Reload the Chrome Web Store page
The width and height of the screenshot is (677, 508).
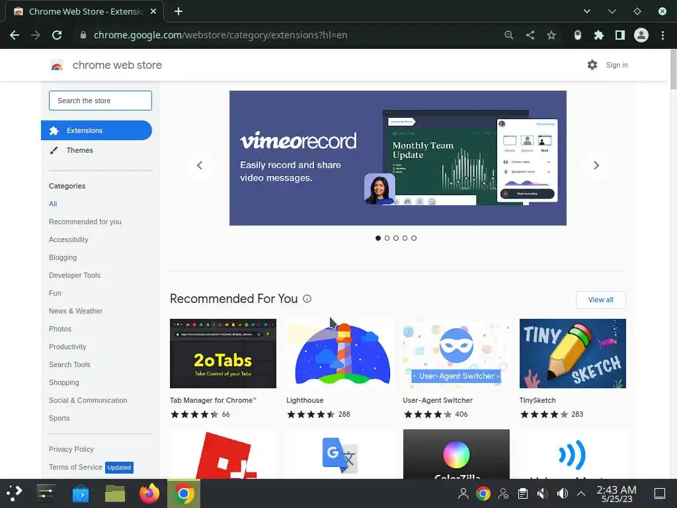click(x=57, y=35)
